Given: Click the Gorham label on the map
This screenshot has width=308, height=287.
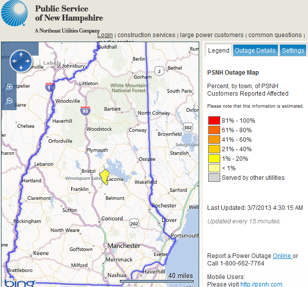Looking at the screenshot, I should (142, 77).
